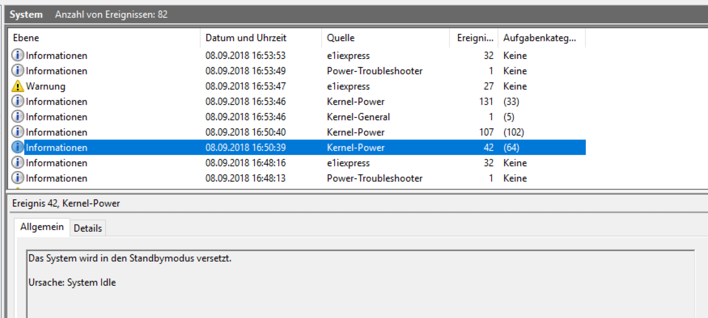
Task: Sort by the Aufgabenkategorie column header
Action: point(542,38)
